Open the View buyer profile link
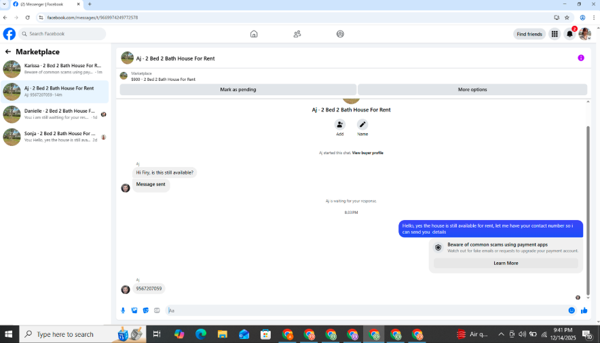The width and height of the screenshot is (600, 343). coord(367,153)
